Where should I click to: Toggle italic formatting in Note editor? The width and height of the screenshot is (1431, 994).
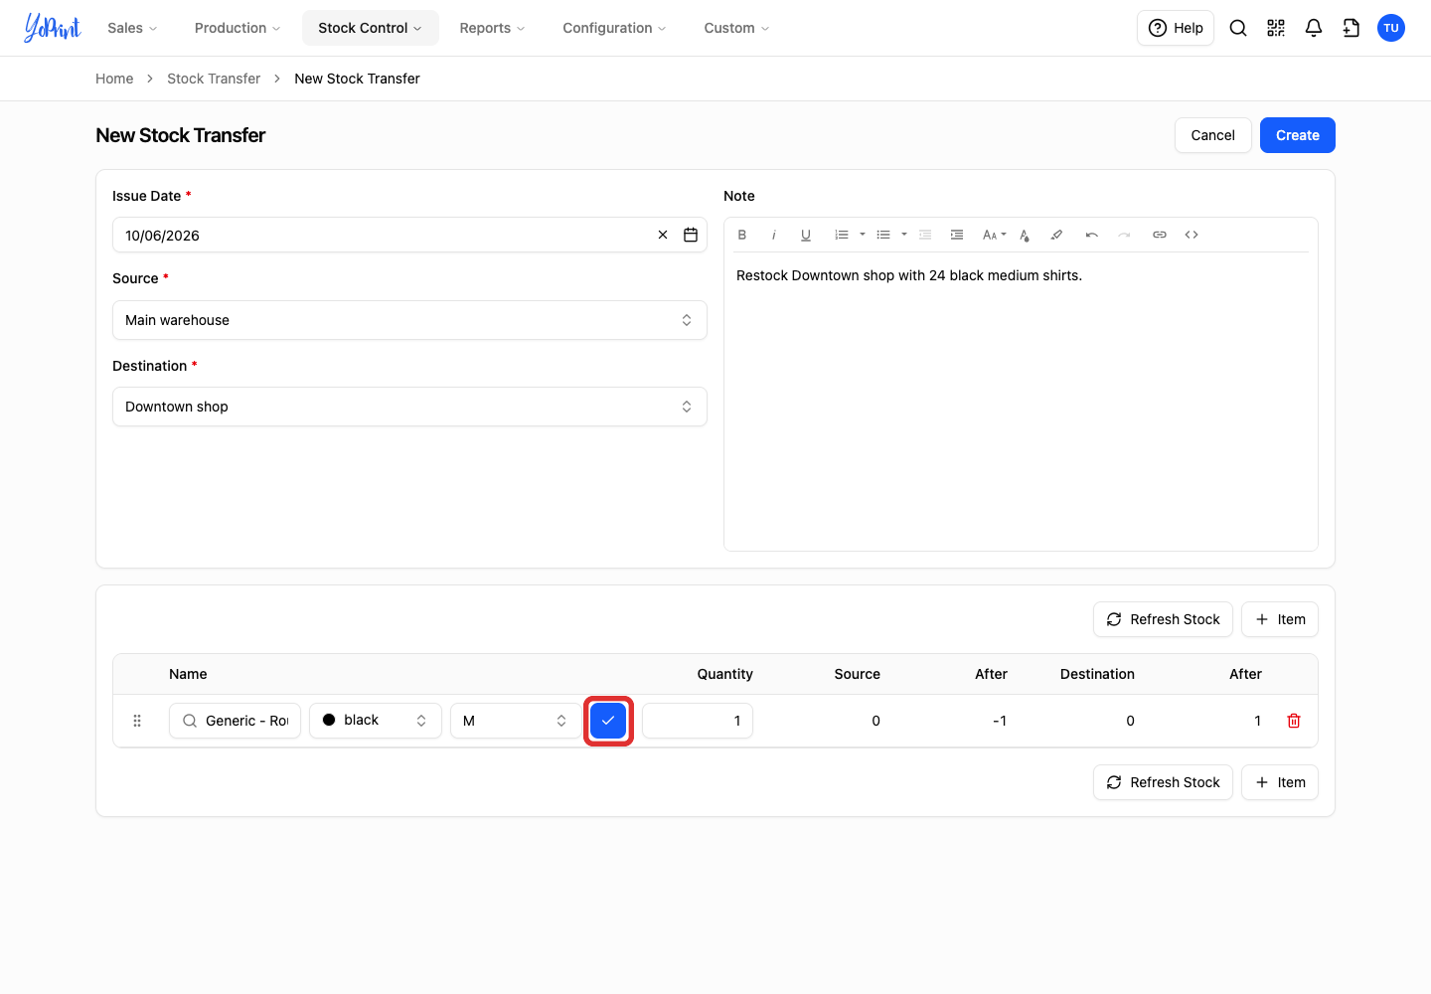click(774, 235)
